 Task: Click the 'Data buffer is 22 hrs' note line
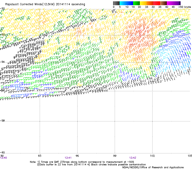click(x=91, y=165)
